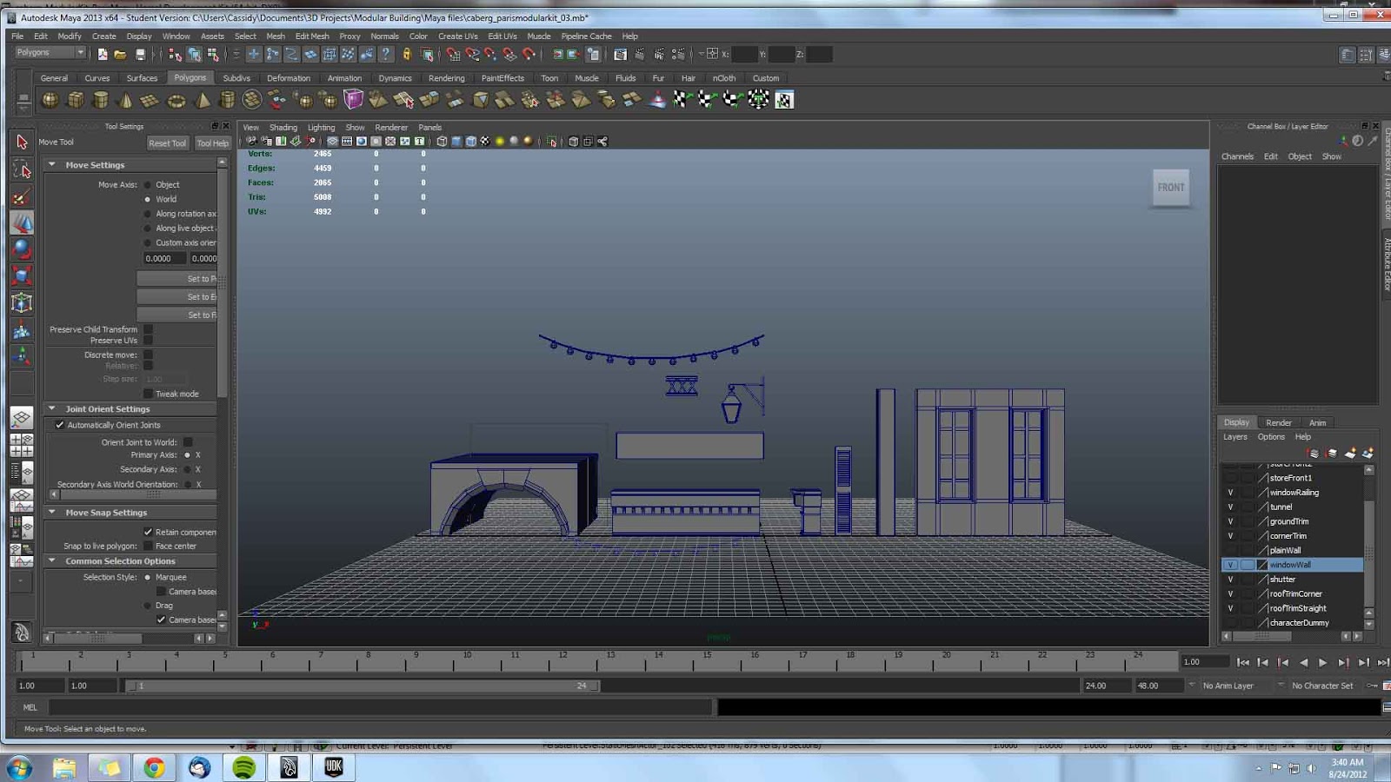1391x782 pixels.
Task: Activate the Move tool in the toolbox
Action: 22,223
